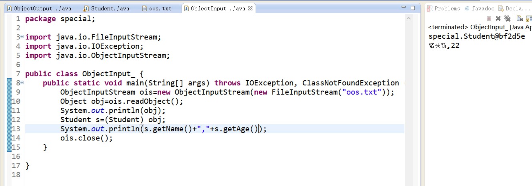532x186 pixels.
Task: Click the Terminate console button
Action: pos(489,18)
